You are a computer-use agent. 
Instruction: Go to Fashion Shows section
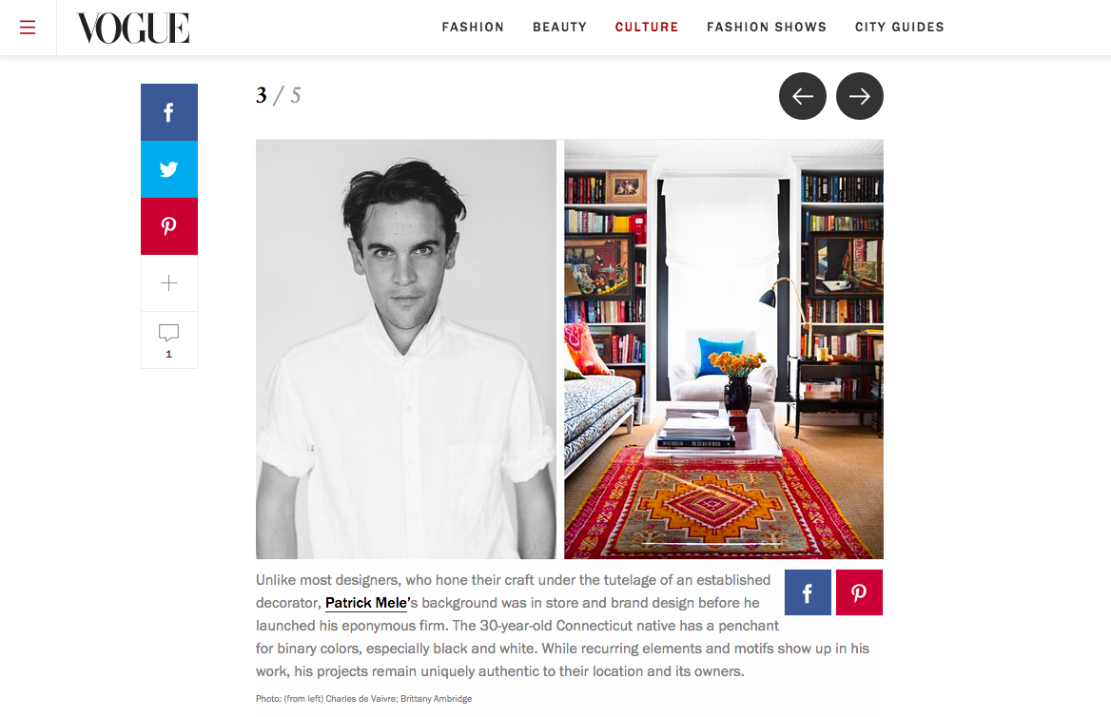pos(767,27)
